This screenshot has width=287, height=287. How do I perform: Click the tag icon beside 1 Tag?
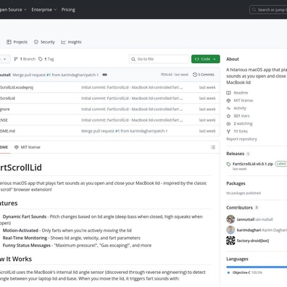41,59
